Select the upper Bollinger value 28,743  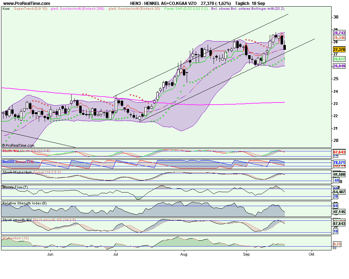pyautogui.click(x=339, y=32)
